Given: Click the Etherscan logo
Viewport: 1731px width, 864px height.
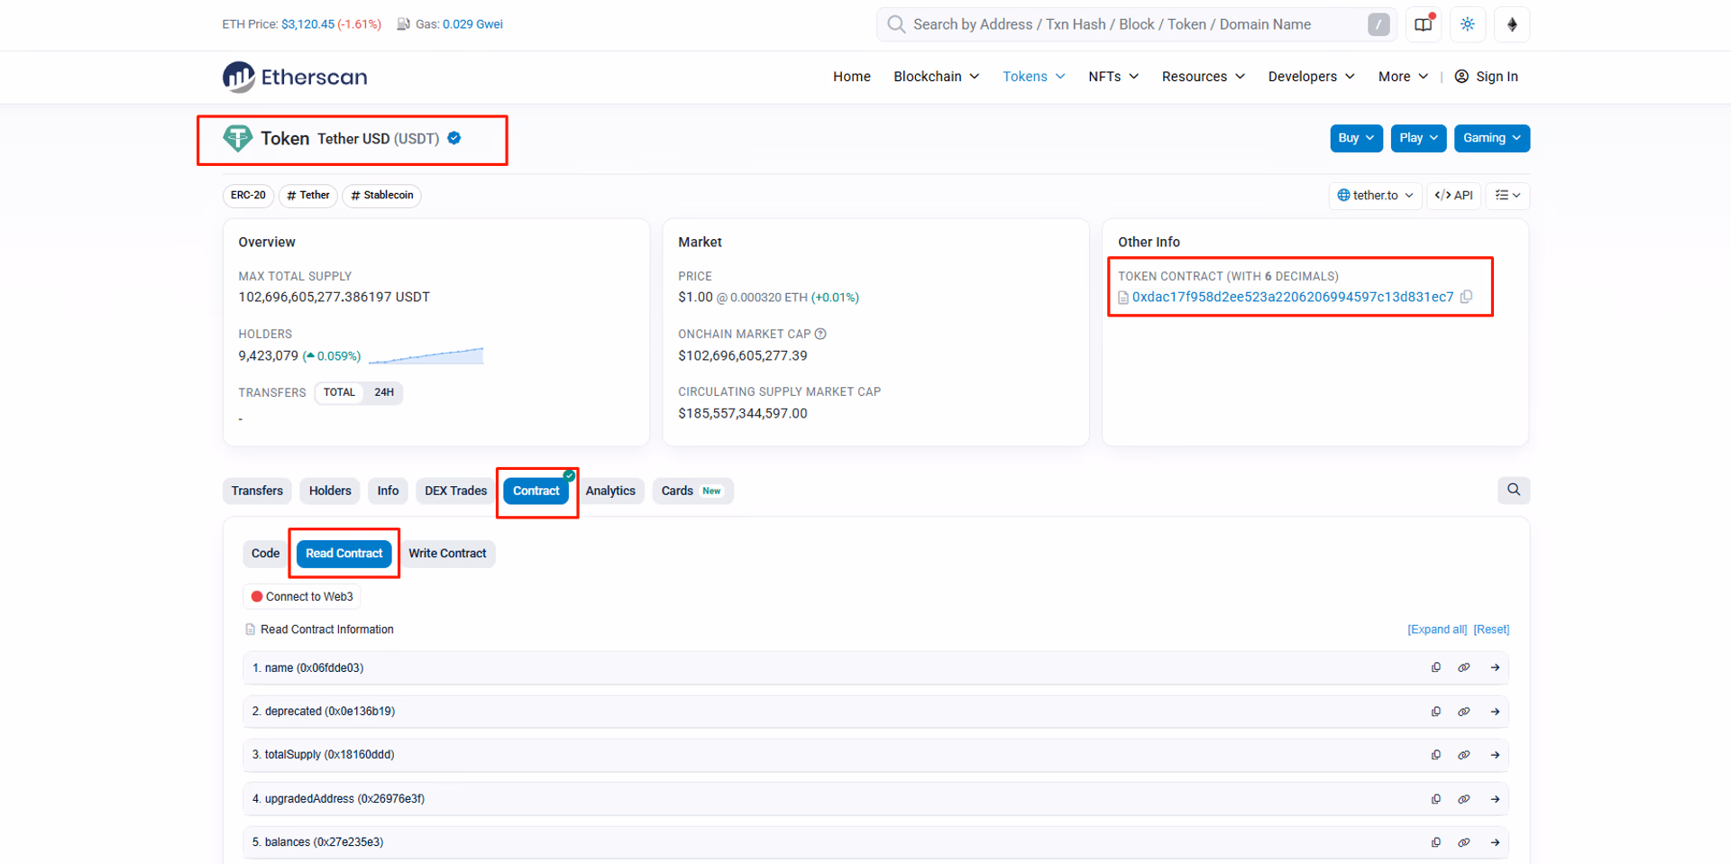Looking at the screenshot, I should click(295, 77).
